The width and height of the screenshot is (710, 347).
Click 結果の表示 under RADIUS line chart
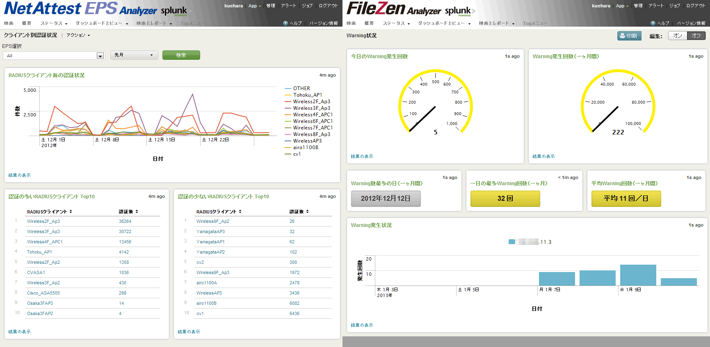pos(20,175)
